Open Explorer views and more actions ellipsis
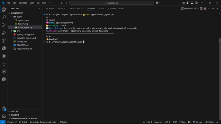Image resolution: width=221 pixels, height=124 pixels. click(39, 8)
